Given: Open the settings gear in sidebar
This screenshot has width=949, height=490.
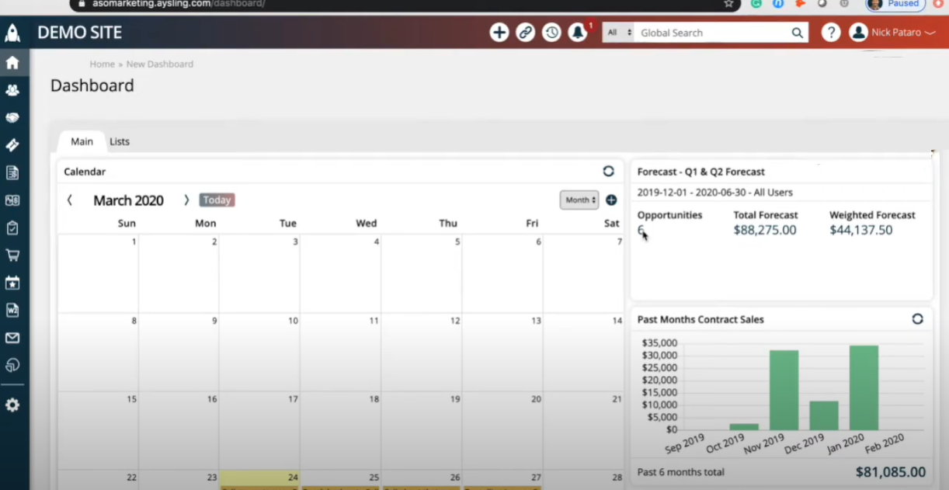Looking at the screenshot, I should click(x=12, y=405).
